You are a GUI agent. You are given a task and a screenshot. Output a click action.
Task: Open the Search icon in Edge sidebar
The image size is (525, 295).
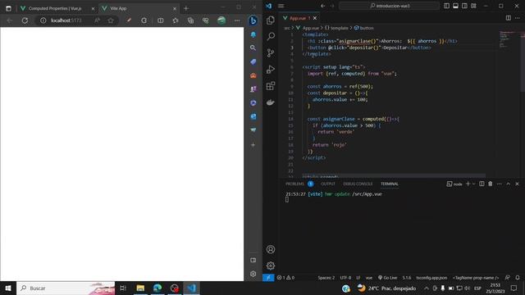click(x=253, y=48)
